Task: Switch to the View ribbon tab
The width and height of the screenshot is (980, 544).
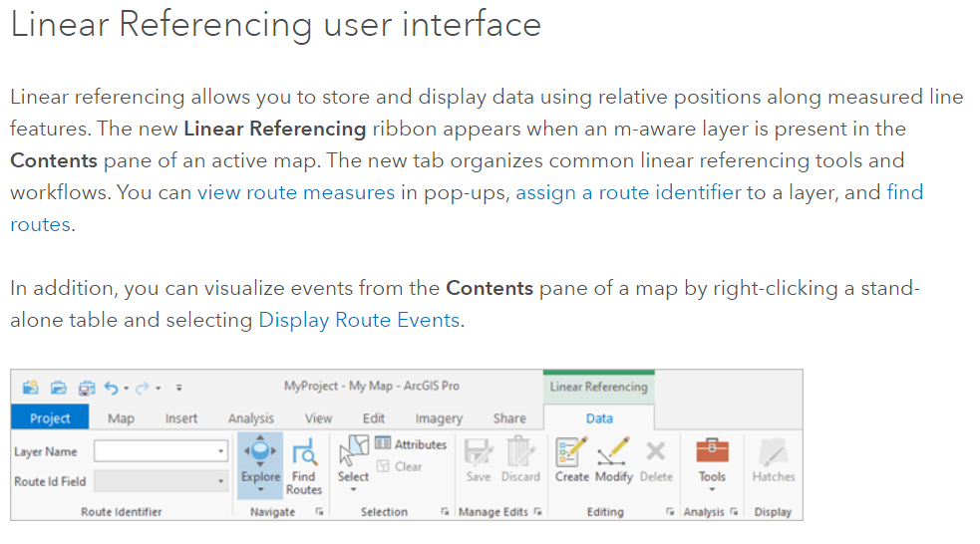Action: coord(318,417)
